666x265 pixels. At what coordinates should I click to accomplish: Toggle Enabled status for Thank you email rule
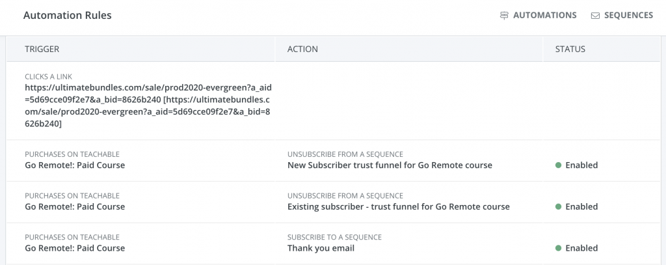pyautogui.click(x=581, y=248)
